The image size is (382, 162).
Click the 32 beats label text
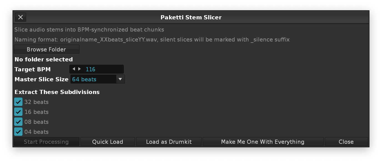(36, 102)
